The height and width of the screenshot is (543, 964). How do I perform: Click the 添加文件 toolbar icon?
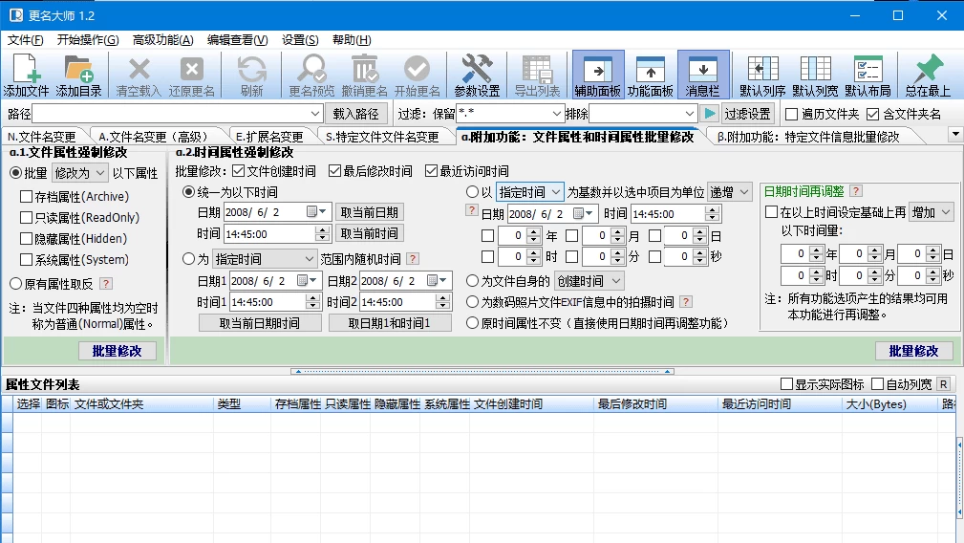[26, 69]
